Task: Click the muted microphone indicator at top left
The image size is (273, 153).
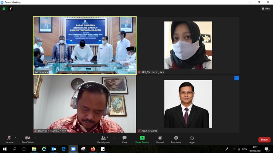Action: (x=11, y=8)
